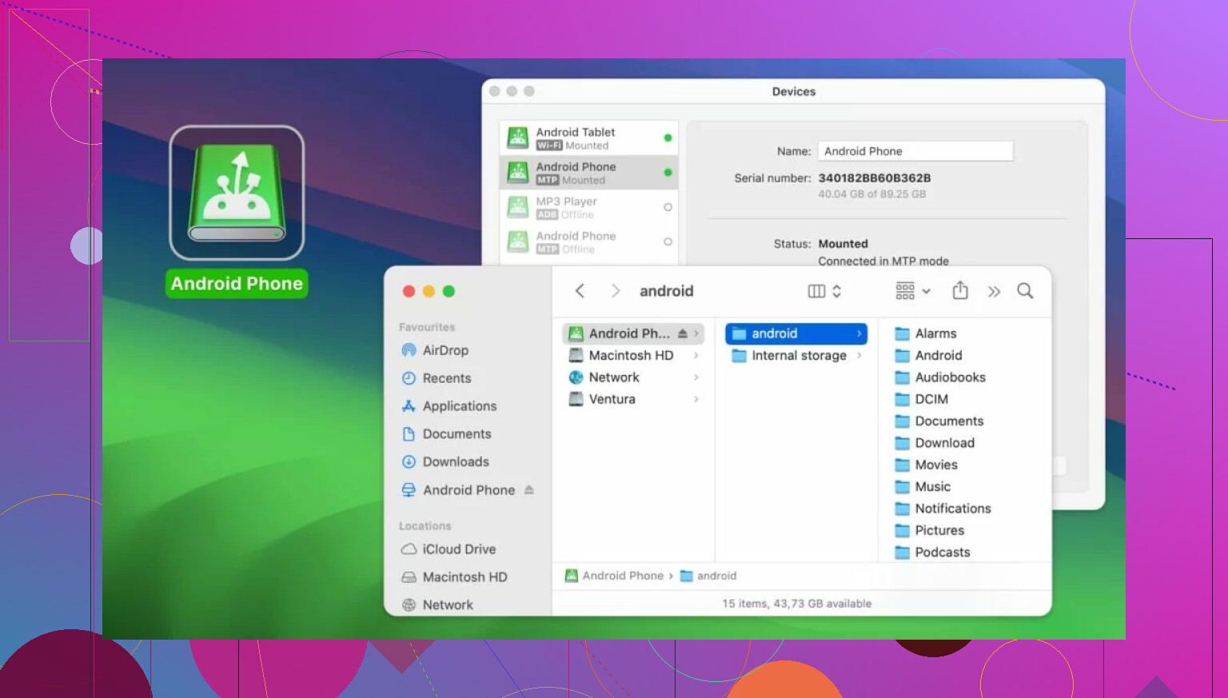Open AirDrop in Finder sidebar
This screenshot has width=1228, height=698.
[435, 350]
